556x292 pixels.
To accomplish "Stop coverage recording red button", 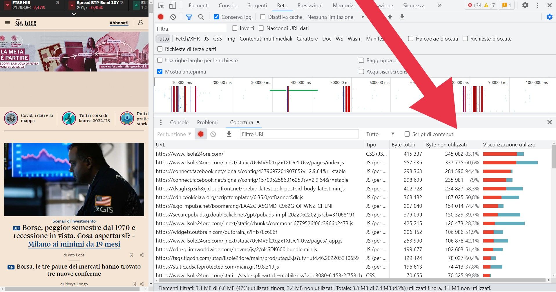I will [200, 134].
